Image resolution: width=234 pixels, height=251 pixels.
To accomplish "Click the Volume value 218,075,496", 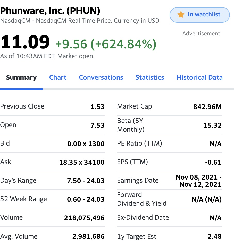I will 84,218.
